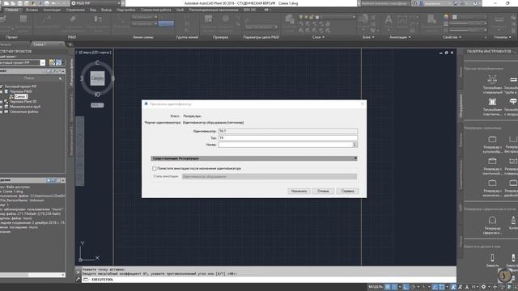The width and height of the screenshot is (518, 291).
Task: Expand the Аннотации ribbon panel
Action: point(400,37)
